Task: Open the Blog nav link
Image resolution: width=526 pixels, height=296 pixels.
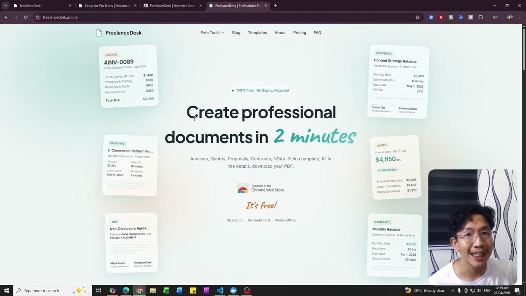Action: tap(236, 33)
